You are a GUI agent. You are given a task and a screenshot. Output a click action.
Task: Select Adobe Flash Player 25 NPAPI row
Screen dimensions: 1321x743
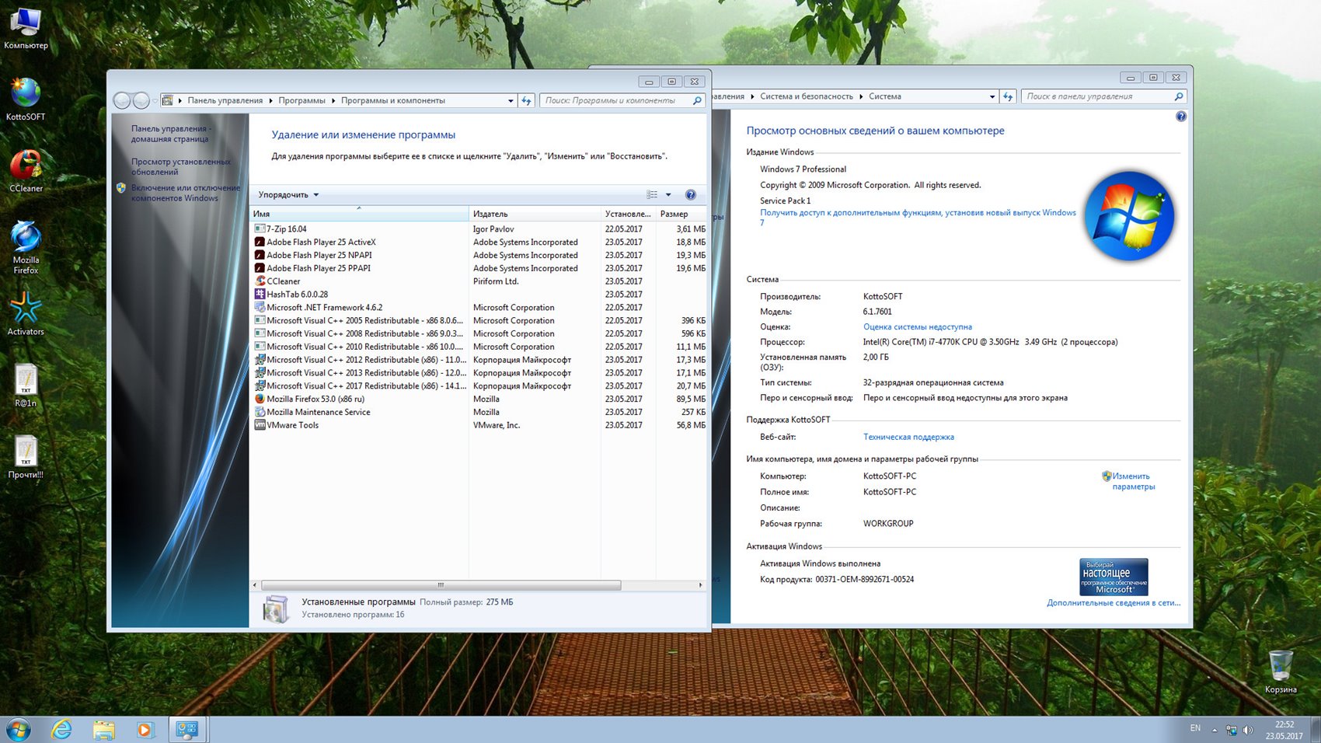point(479,255)
